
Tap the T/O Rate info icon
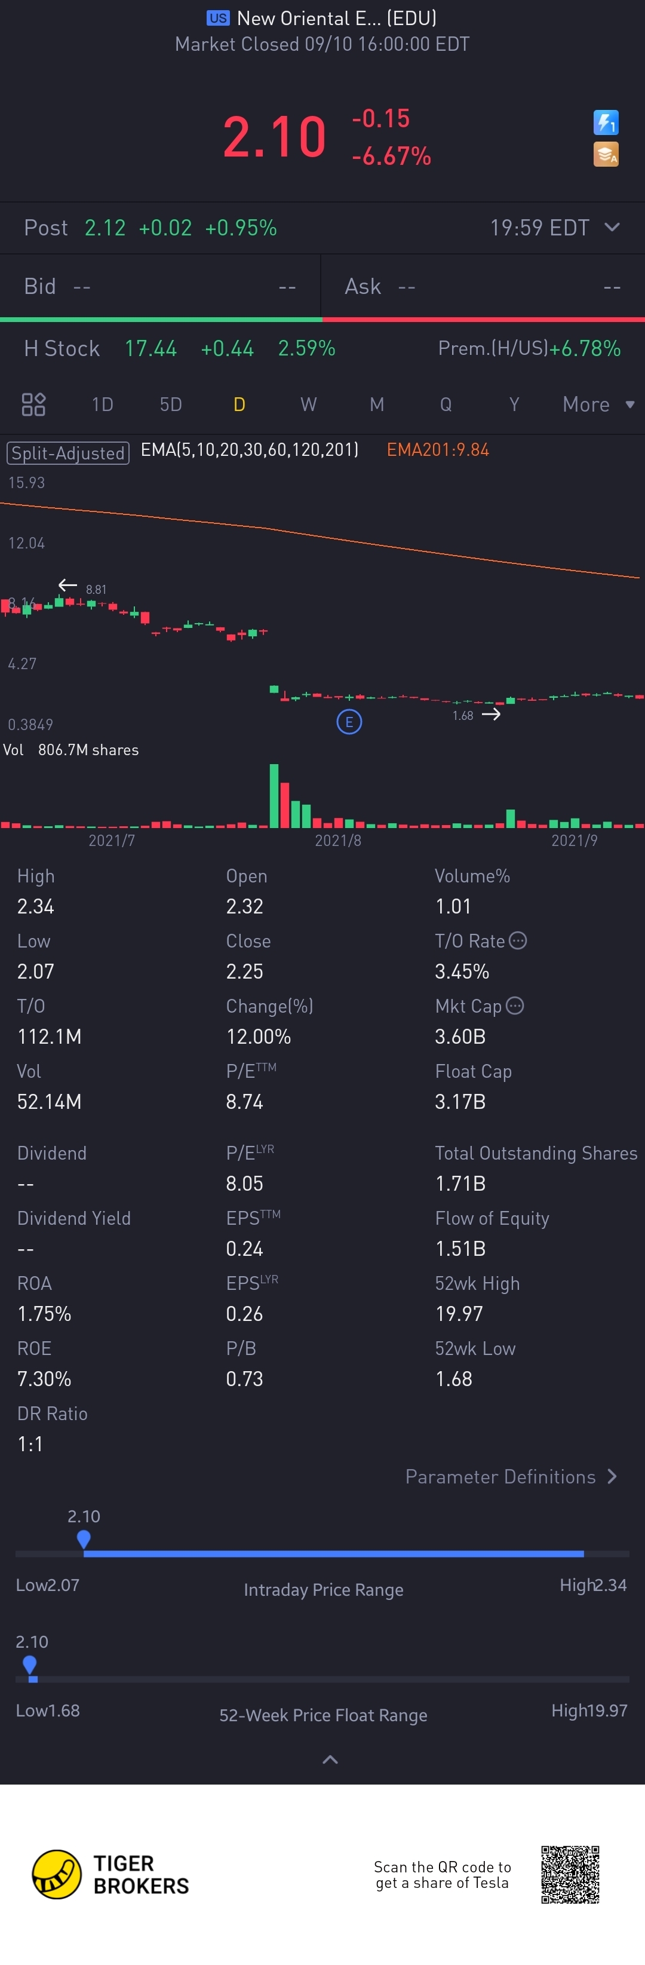coord(518,940)
